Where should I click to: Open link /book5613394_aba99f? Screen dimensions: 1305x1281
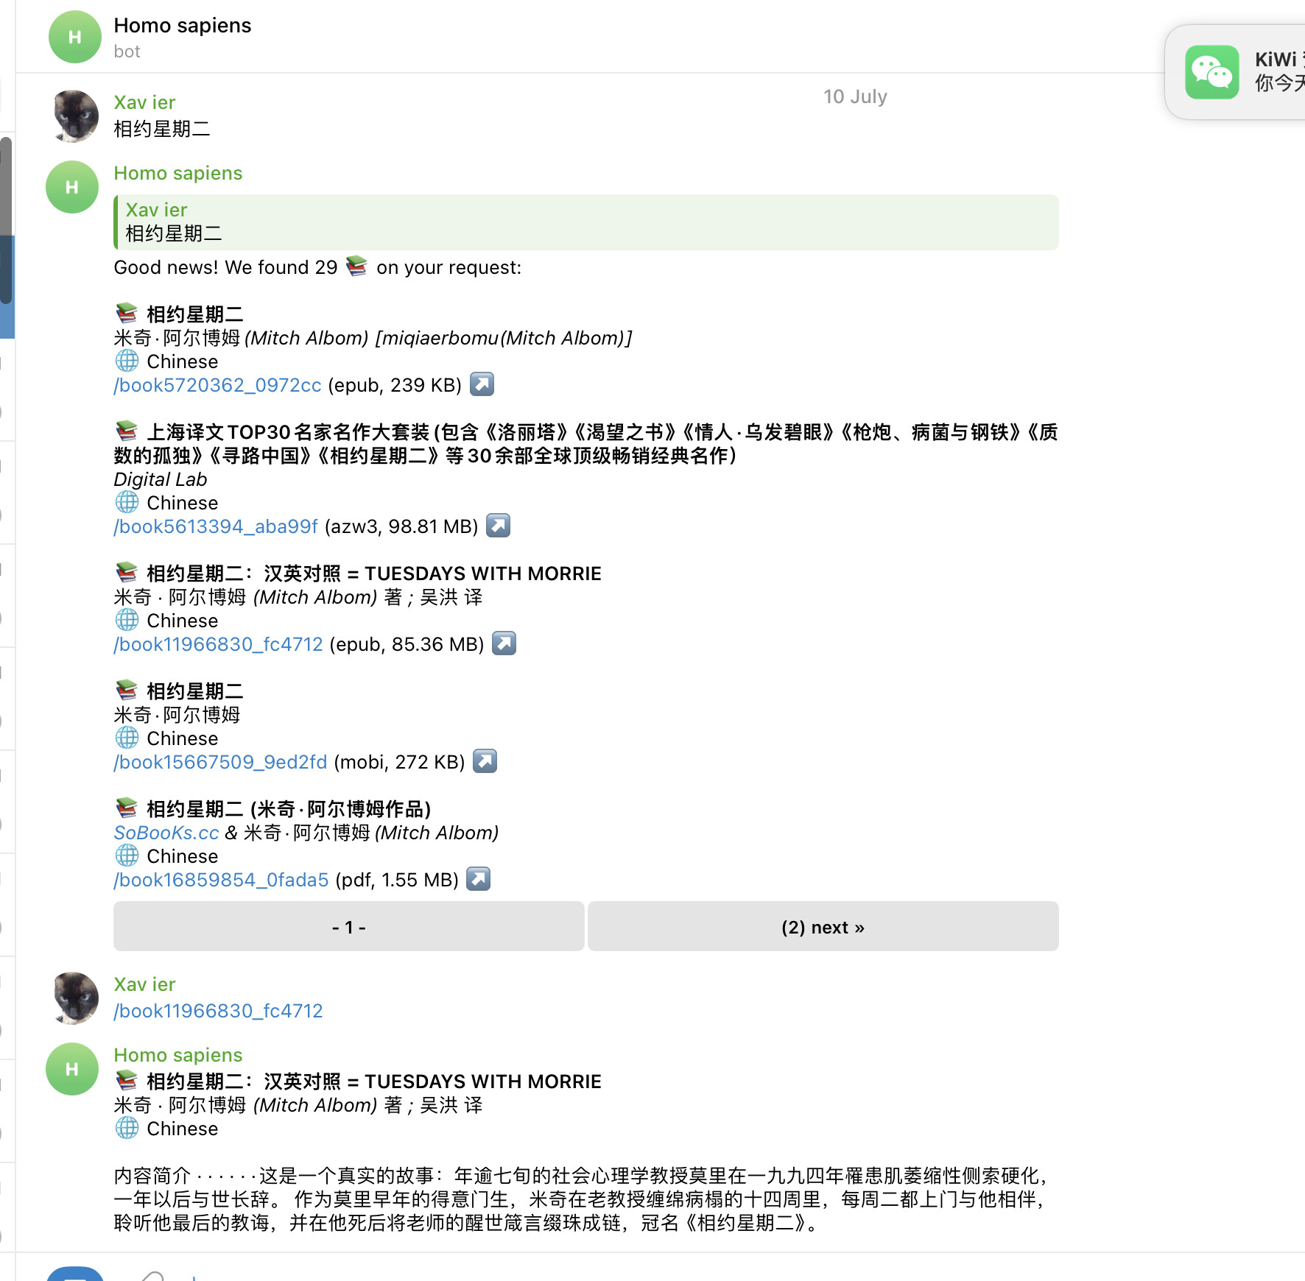(x=216, y=526)
